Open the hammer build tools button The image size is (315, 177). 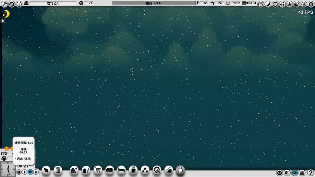pos(4,4)
